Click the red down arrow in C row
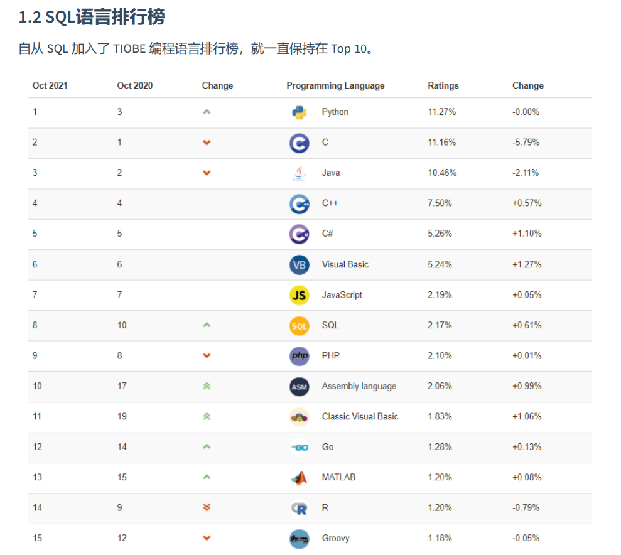Screen dimensions: 621x555 click(x=207, y=143)
